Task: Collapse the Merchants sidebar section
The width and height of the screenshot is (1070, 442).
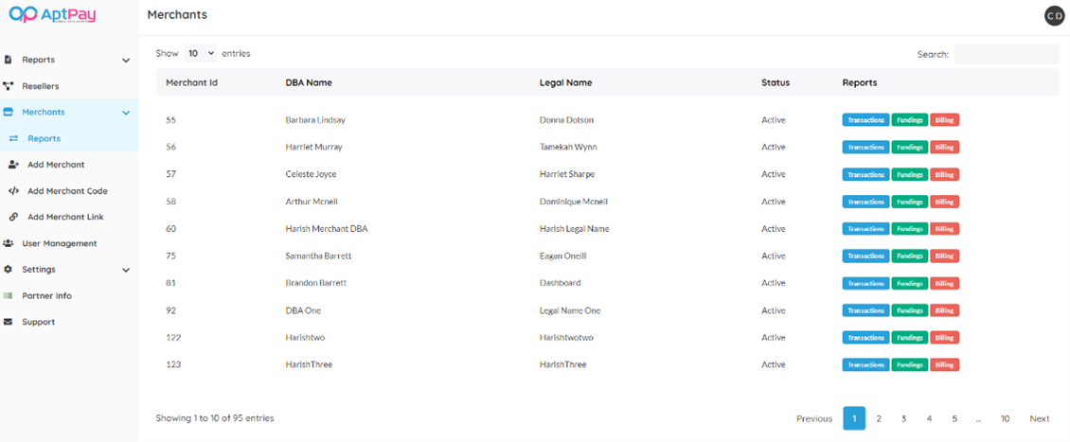Action: pos(126,113)
